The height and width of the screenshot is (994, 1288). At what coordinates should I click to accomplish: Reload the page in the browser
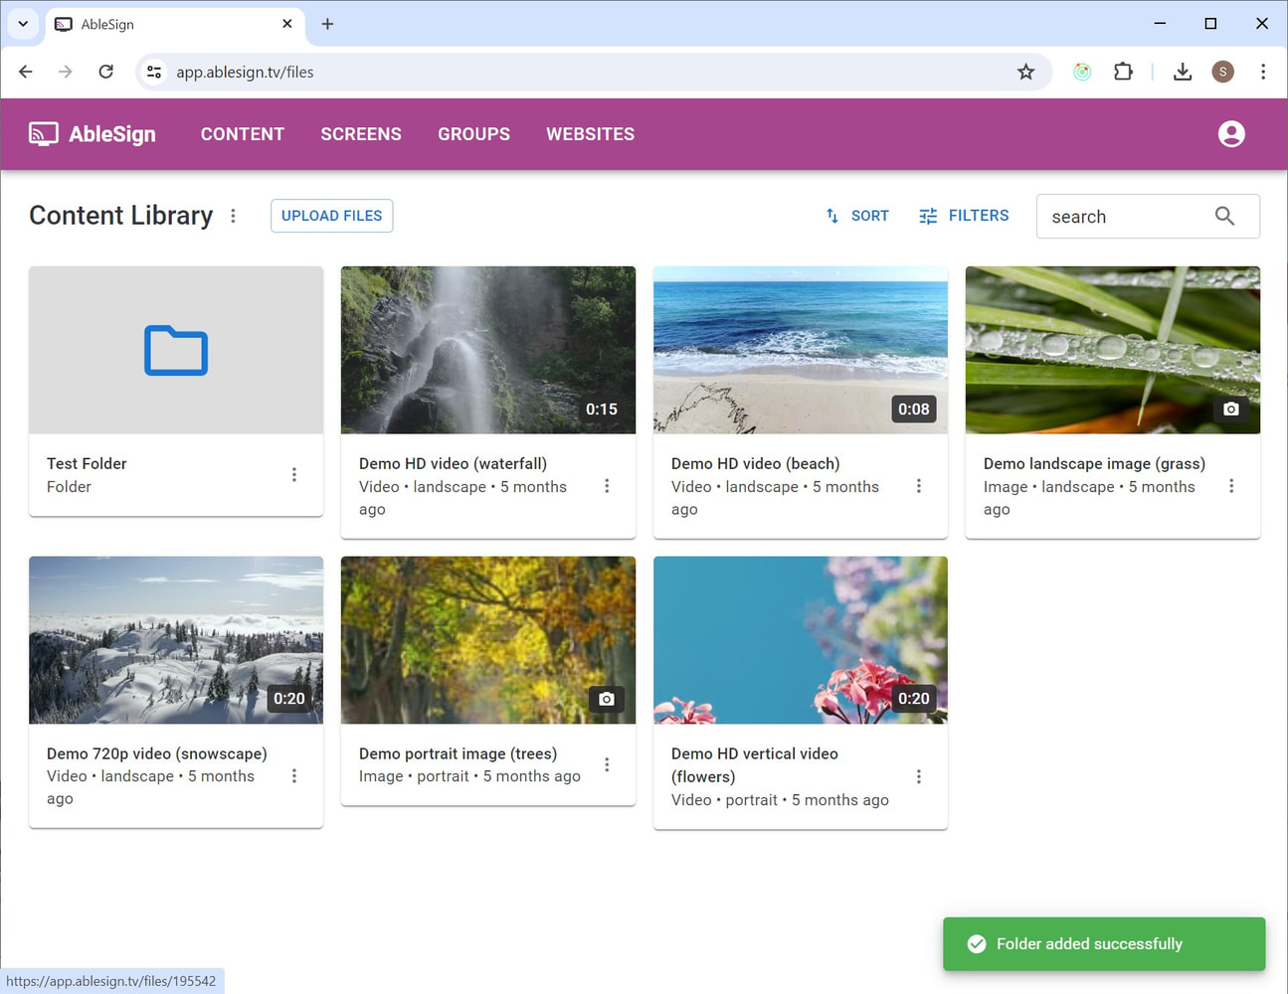tap(106, 72)
